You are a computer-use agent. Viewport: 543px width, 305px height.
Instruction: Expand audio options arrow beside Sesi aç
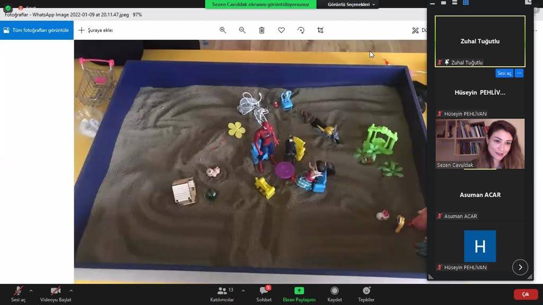coord(31,291)
